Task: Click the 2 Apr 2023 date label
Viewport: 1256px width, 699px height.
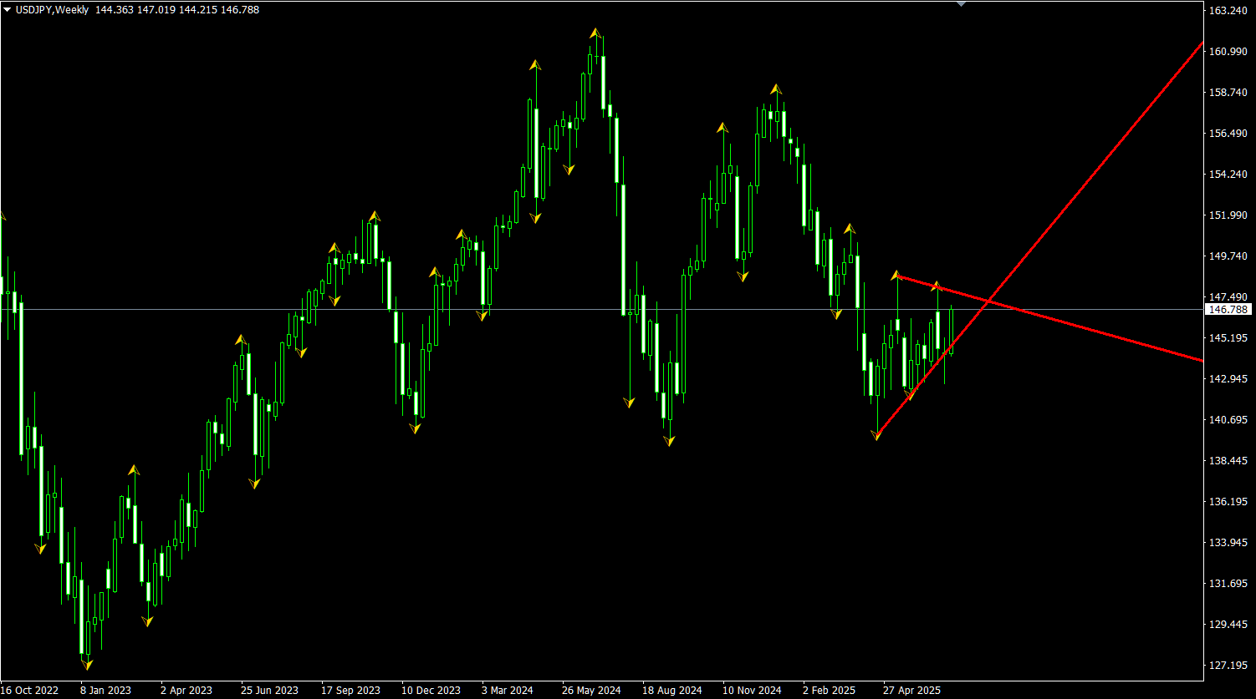Action: [186, 691]
